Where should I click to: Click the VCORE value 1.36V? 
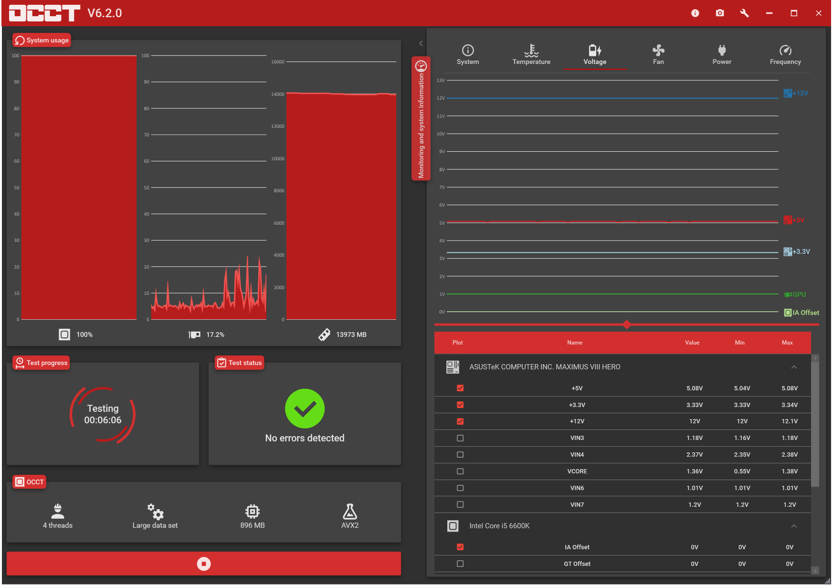(695, 471)
